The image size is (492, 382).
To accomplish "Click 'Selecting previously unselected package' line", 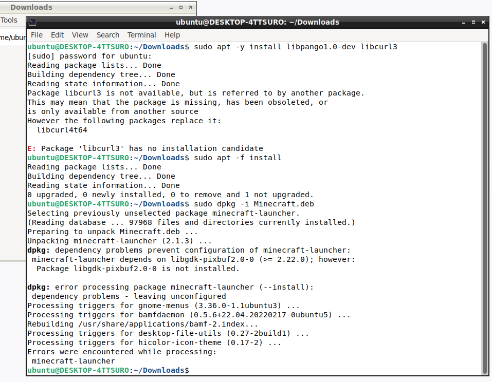I will (x=163, y=213).
